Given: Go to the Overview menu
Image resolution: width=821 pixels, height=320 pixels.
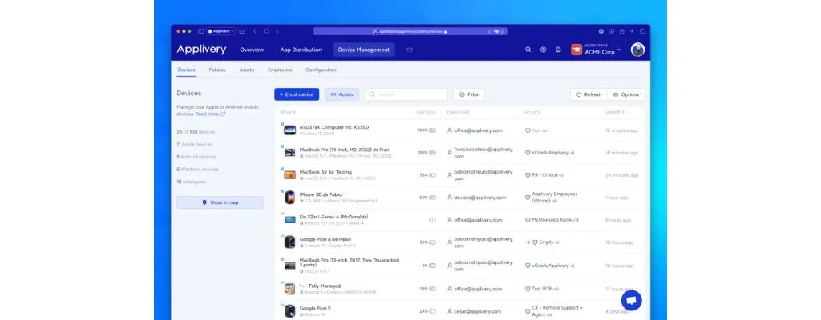Looking at the screenshot, I should [252, 50].
